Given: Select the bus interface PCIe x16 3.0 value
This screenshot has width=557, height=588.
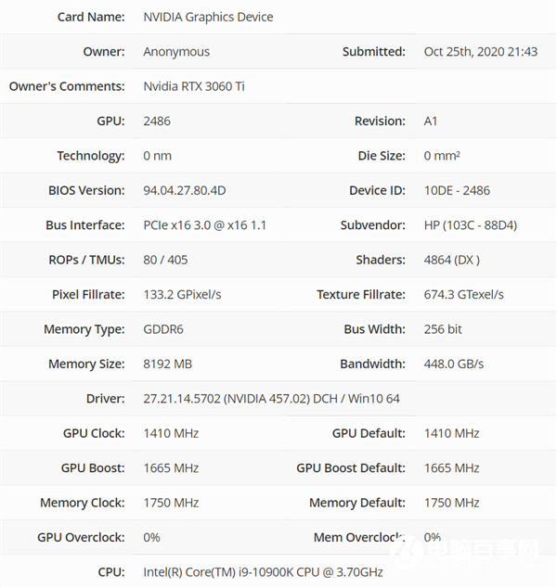Looking at the screenshot, I should [x=204, y=225].
